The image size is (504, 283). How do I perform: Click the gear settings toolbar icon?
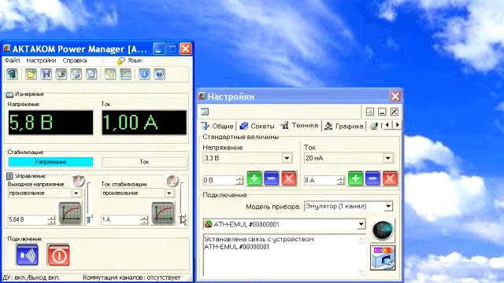(110, 74)
